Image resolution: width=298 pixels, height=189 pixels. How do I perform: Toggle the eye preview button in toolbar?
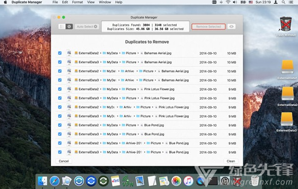(x=231, y=26)
